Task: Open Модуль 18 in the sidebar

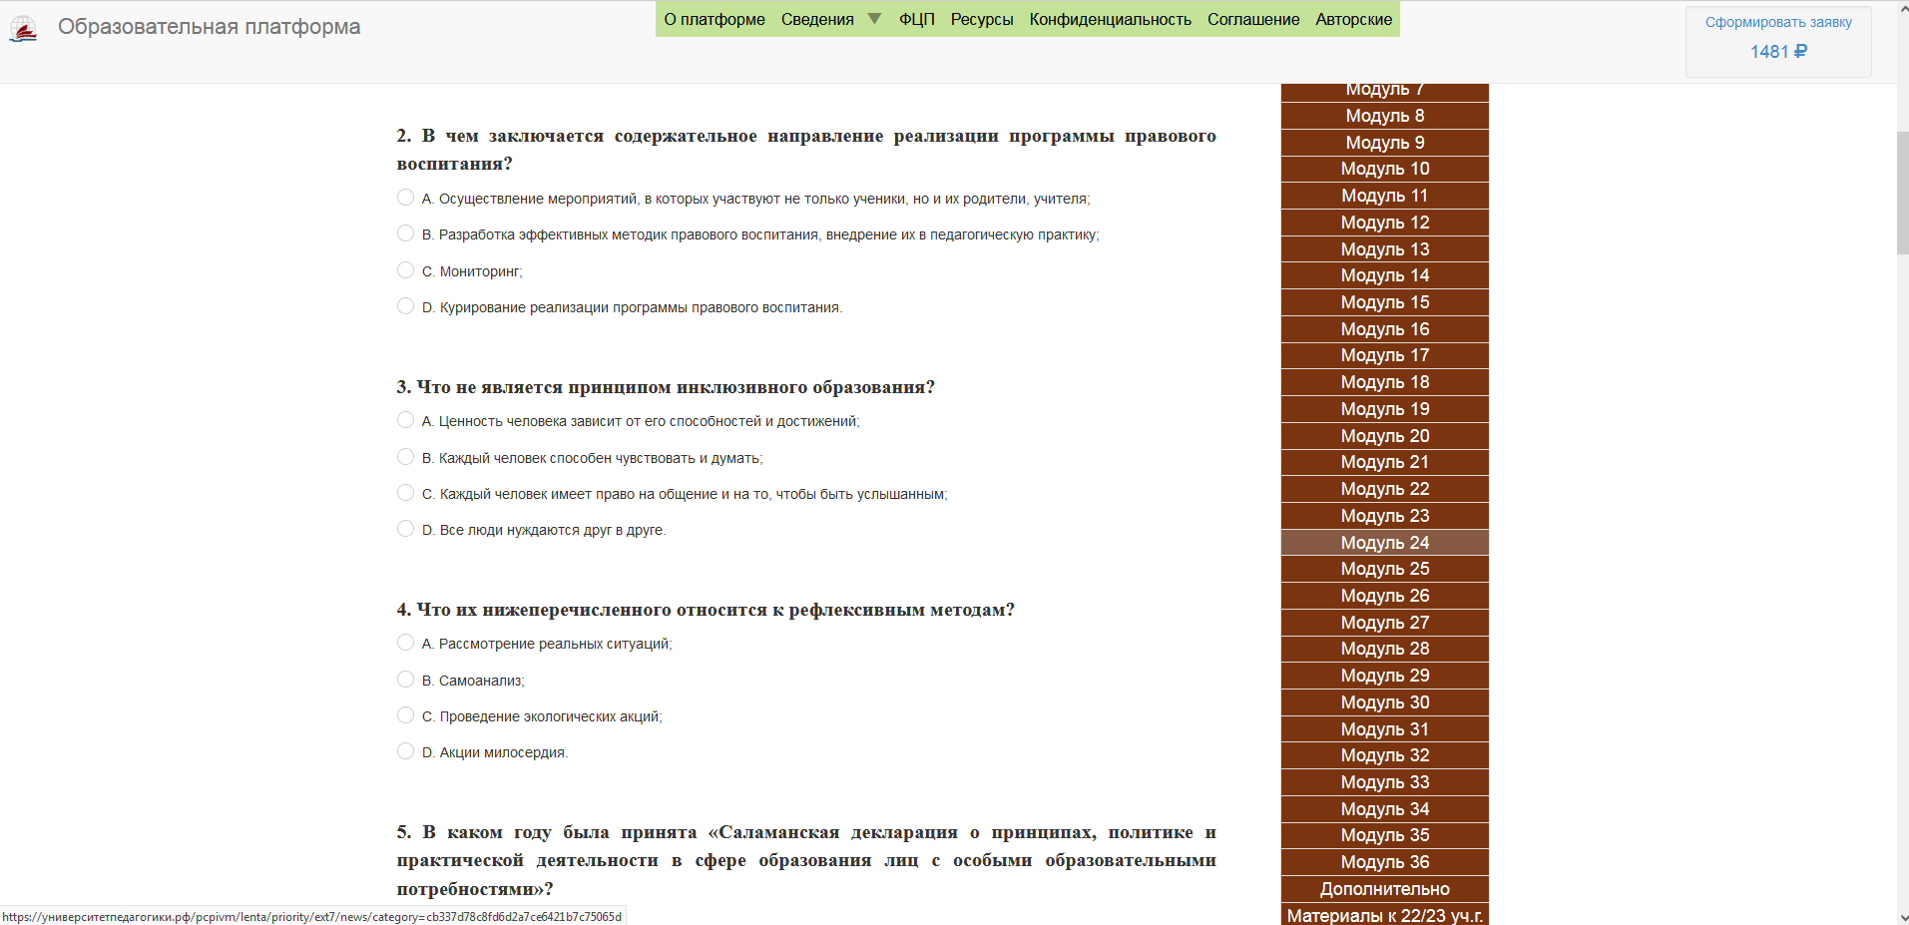Action: [x=1384, y=382]
